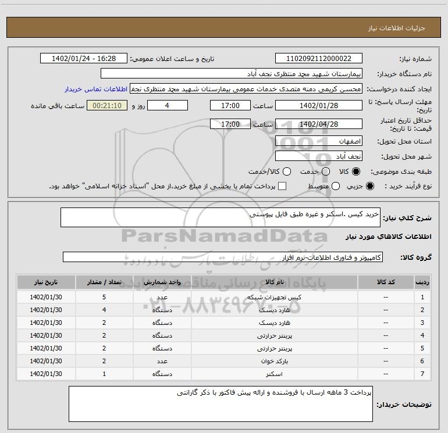This screenshot has width=448, height=433.
Task: Click the تاریخ نیاز column header
Action: point(46,282)
